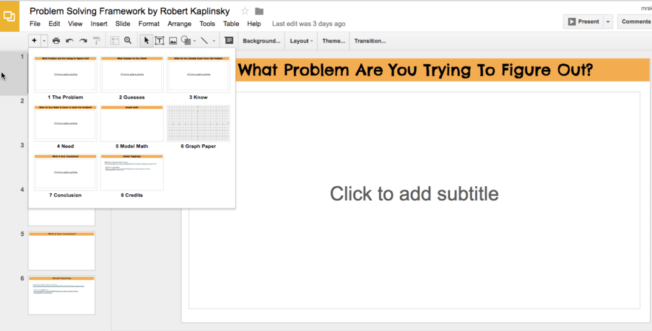This screenshot has height=331, width=652.
Task: Open the File menu
Action: pyautogui.click(x=35, y=24)
